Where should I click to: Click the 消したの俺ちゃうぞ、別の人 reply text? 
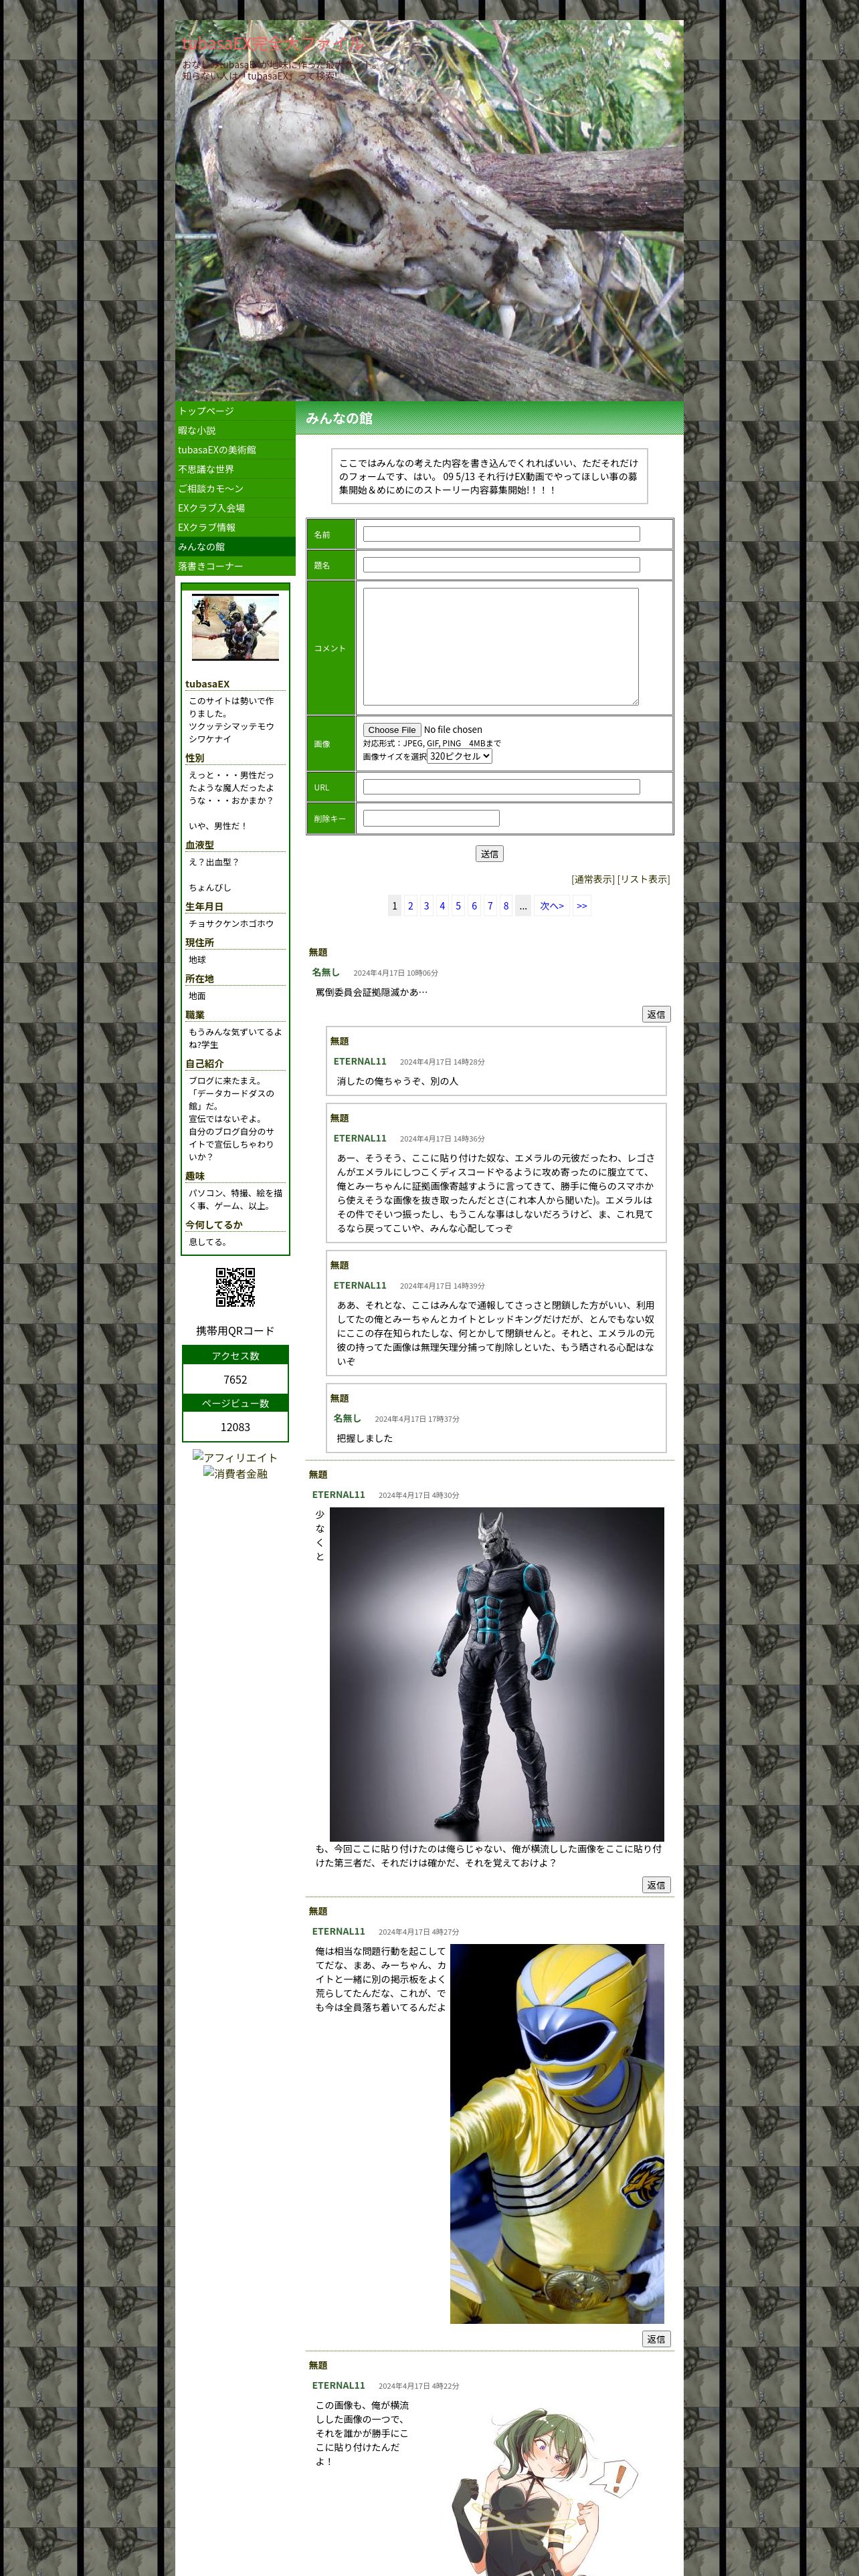pos(398,1081)
